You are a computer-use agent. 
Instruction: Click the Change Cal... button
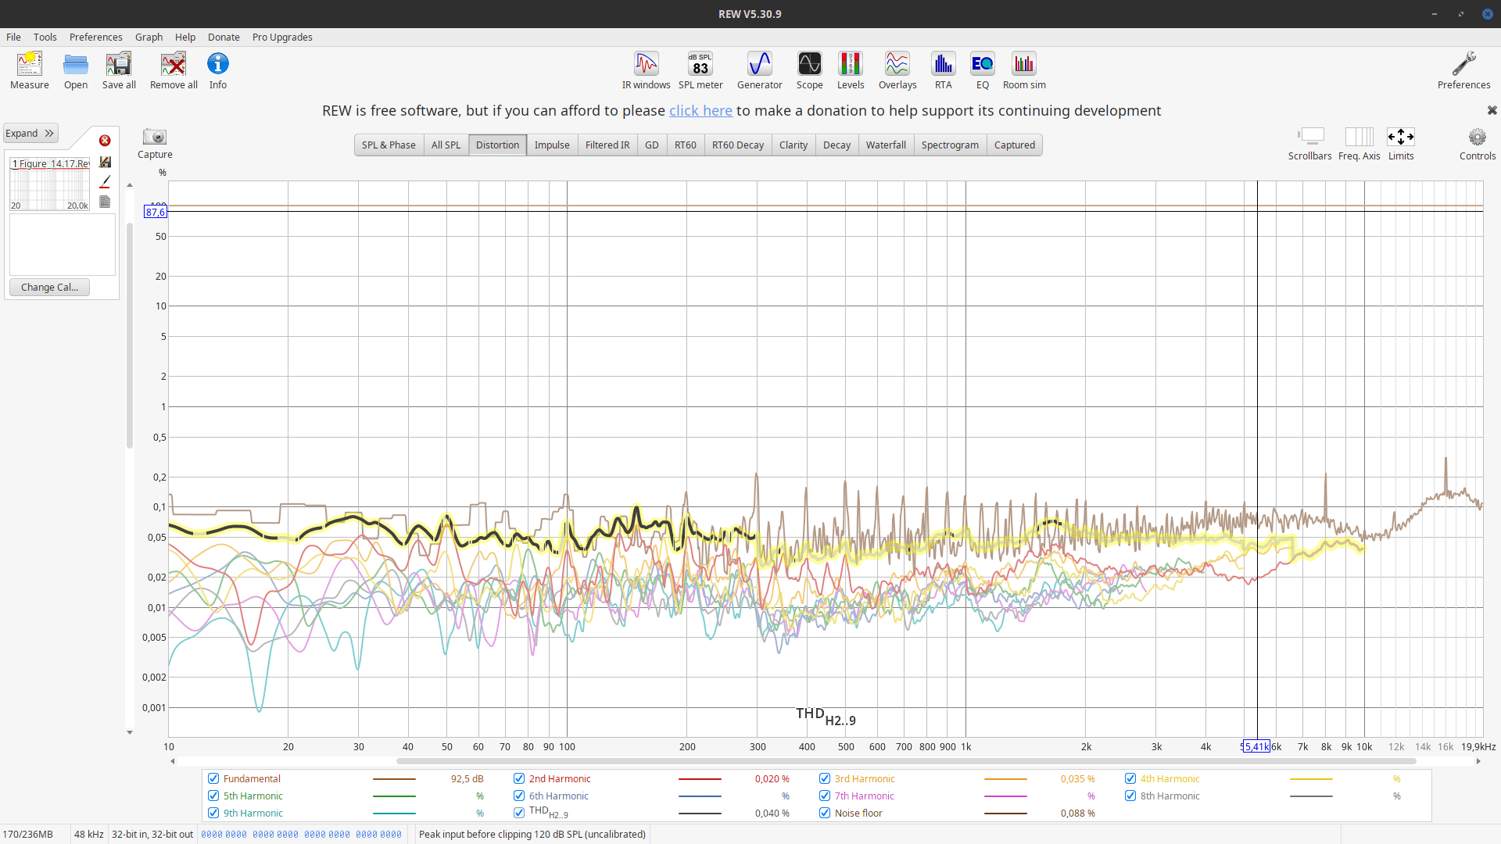tap(49, 287)
